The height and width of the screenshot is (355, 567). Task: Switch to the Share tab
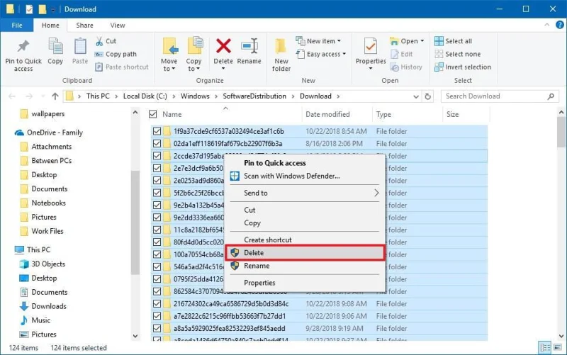[x=84, y=25]
